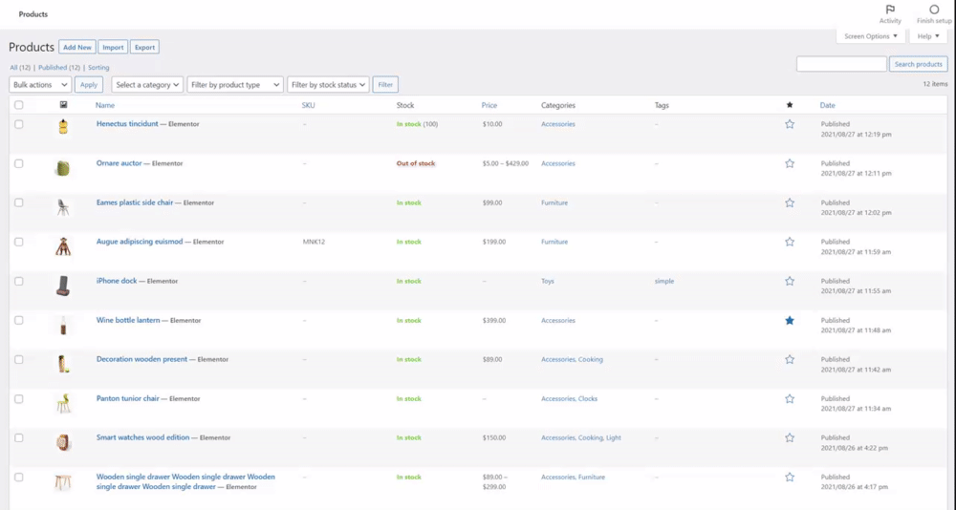
Task: Expand the Select a category dropdown
Action: [x=147, y=85]
